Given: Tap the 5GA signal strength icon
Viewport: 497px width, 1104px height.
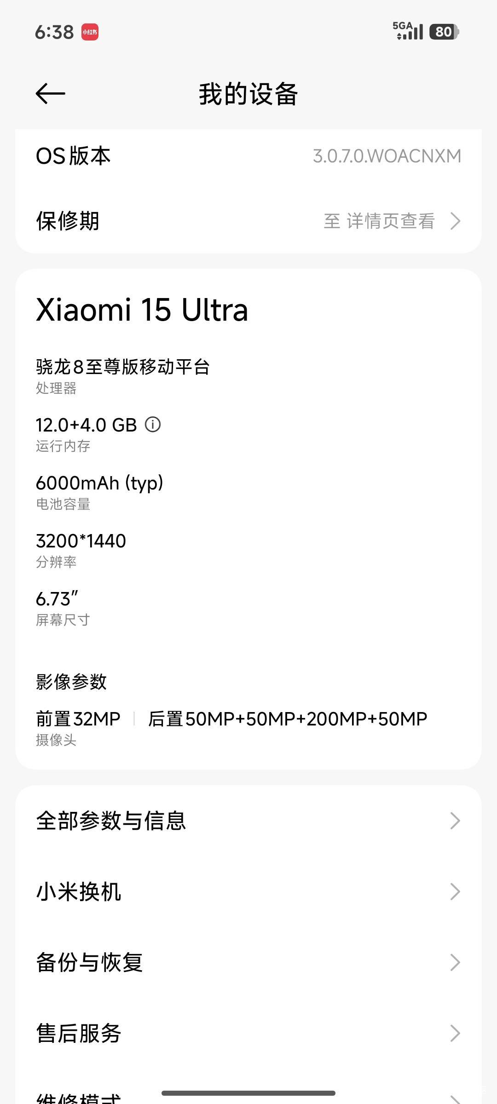Looking at the screenshot, I should click(x=408, y=31).
